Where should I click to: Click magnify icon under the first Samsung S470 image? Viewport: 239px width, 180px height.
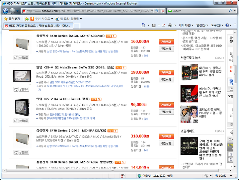tap(16, 58)
